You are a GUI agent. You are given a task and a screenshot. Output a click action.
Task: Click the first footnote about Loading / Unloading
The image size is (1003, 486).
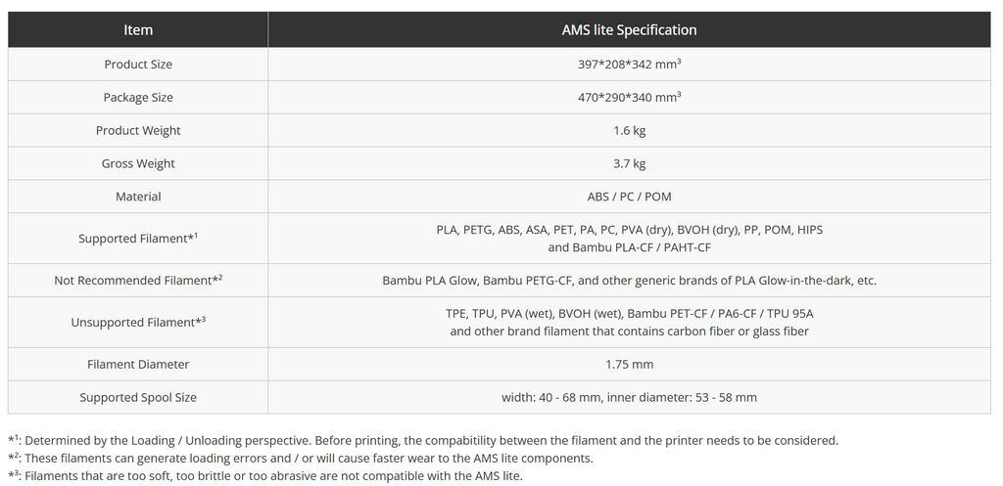(423, 441)
